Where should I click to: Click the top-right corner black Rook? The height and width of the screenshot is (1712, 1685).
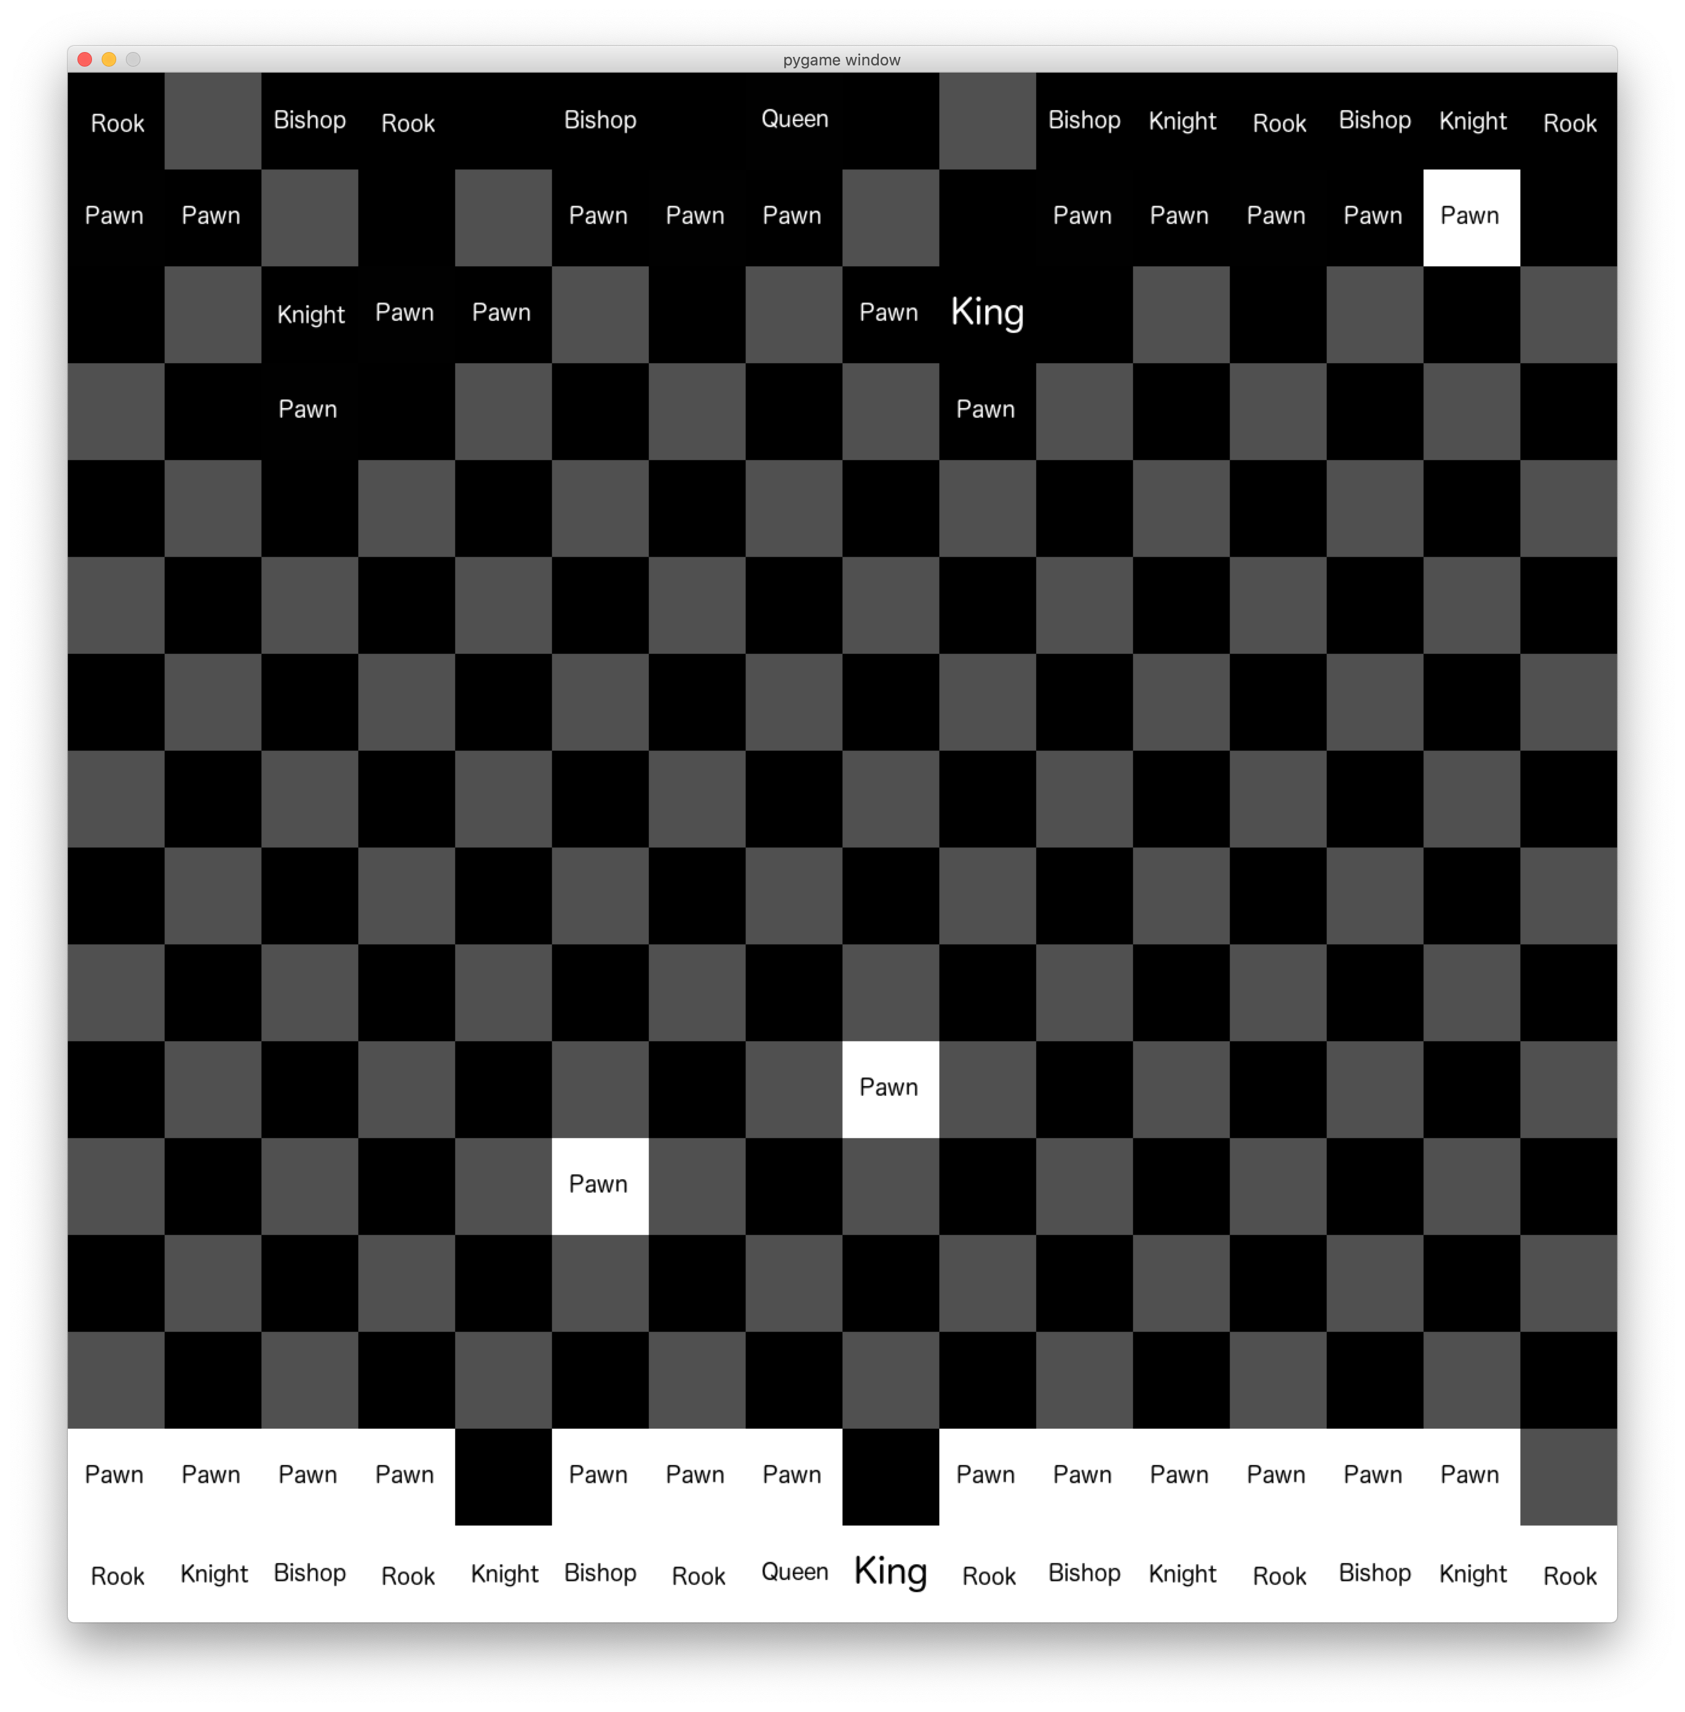[1568, 122]
